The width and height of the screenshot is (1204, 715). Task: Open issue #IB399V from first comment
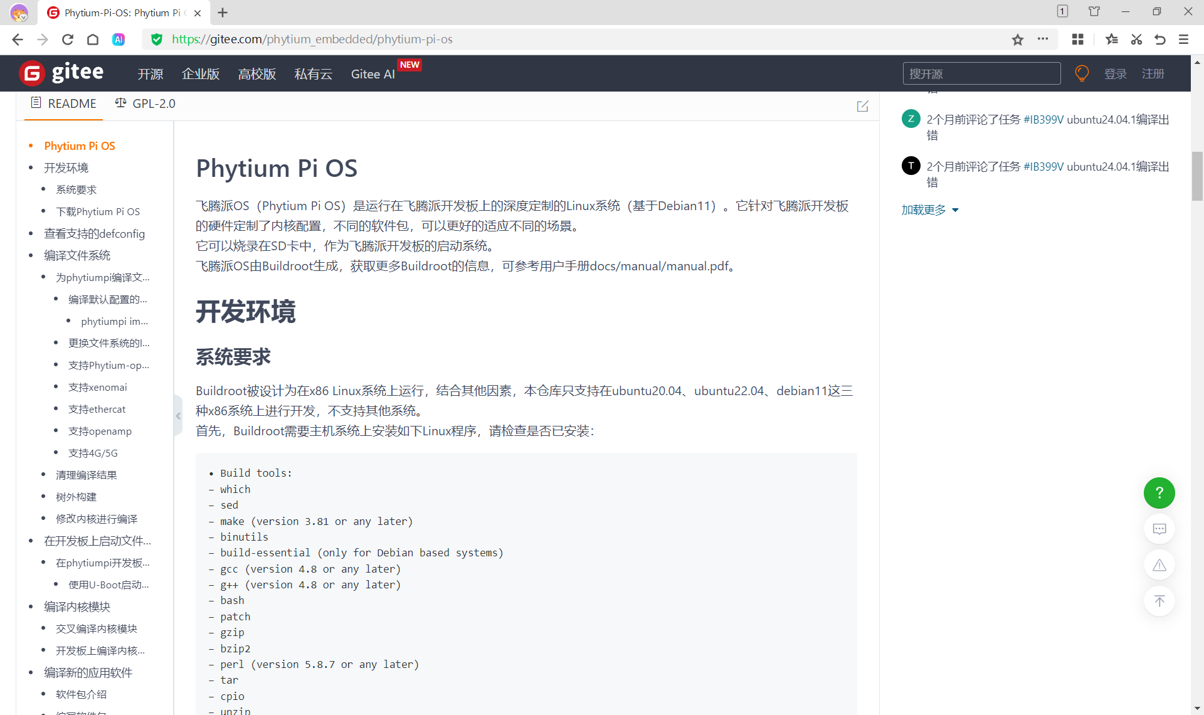[1043, 120]
